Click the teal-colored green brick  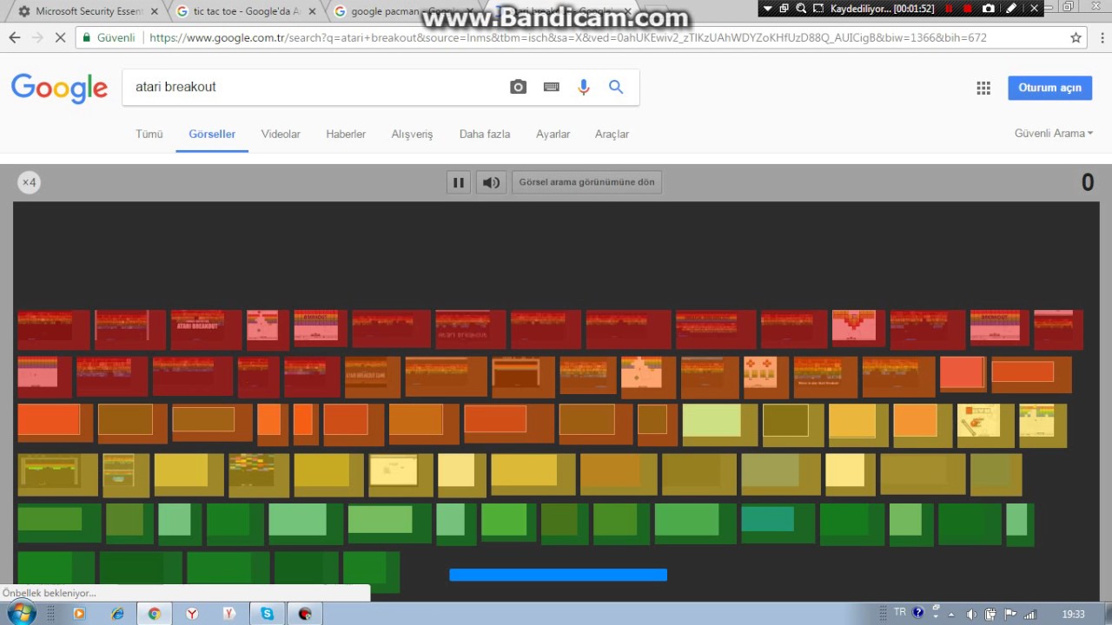[778, 523]
